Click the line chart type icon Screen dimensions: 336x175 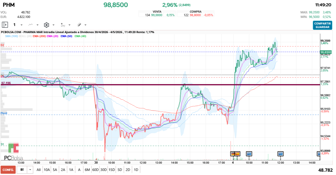coord(31,25)
